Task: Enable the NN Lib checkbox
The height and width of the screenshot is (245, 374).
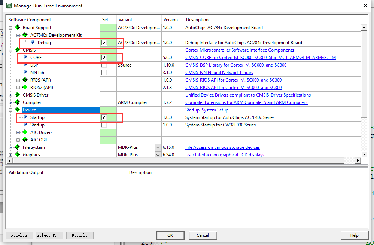Action: click(104, 73)
